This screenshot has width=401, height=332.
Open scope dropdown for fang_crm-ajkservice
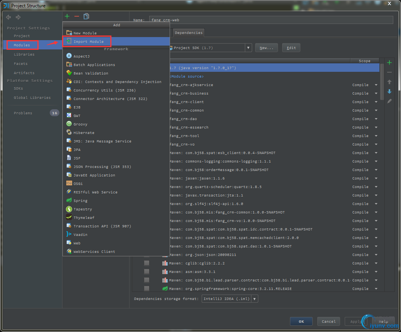(x=376, y=85)
